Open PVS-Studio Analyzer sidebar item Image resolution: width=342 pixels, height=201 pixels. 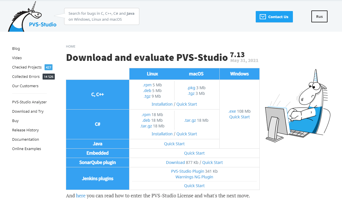click(30, 102)
